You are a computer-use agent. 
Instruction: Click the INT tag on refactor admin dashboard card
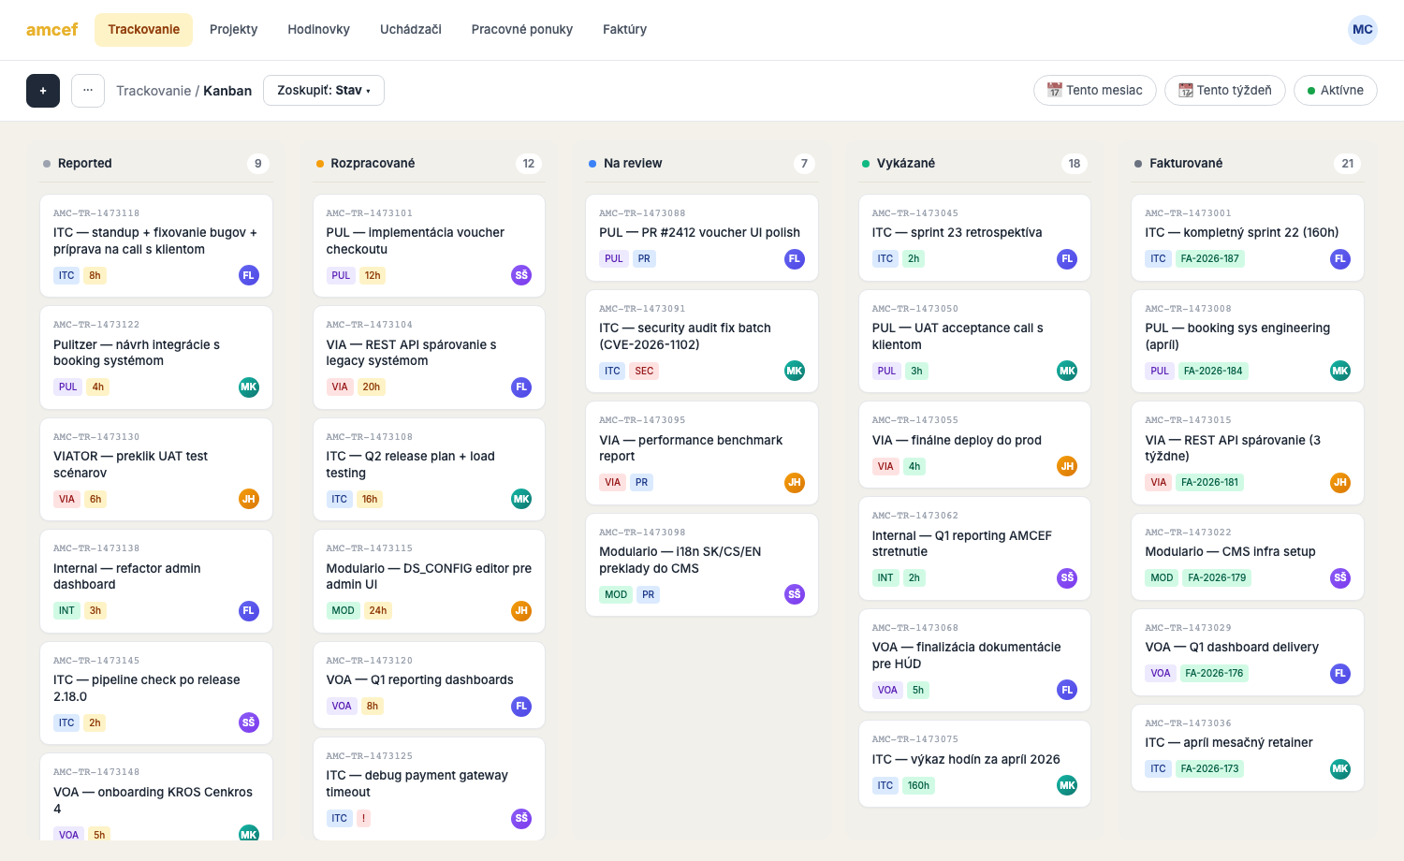tap(66, 611)
